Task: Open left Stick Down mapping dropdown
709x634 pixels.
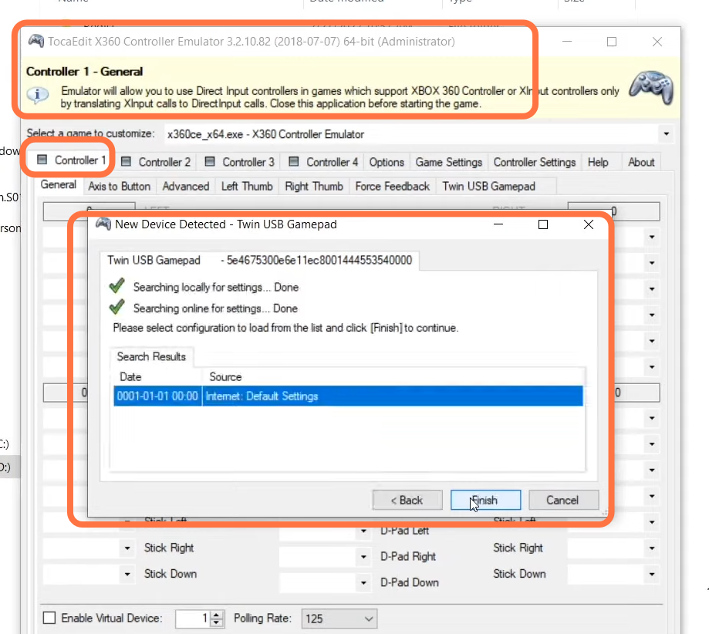Action: [x=127, y=575]
